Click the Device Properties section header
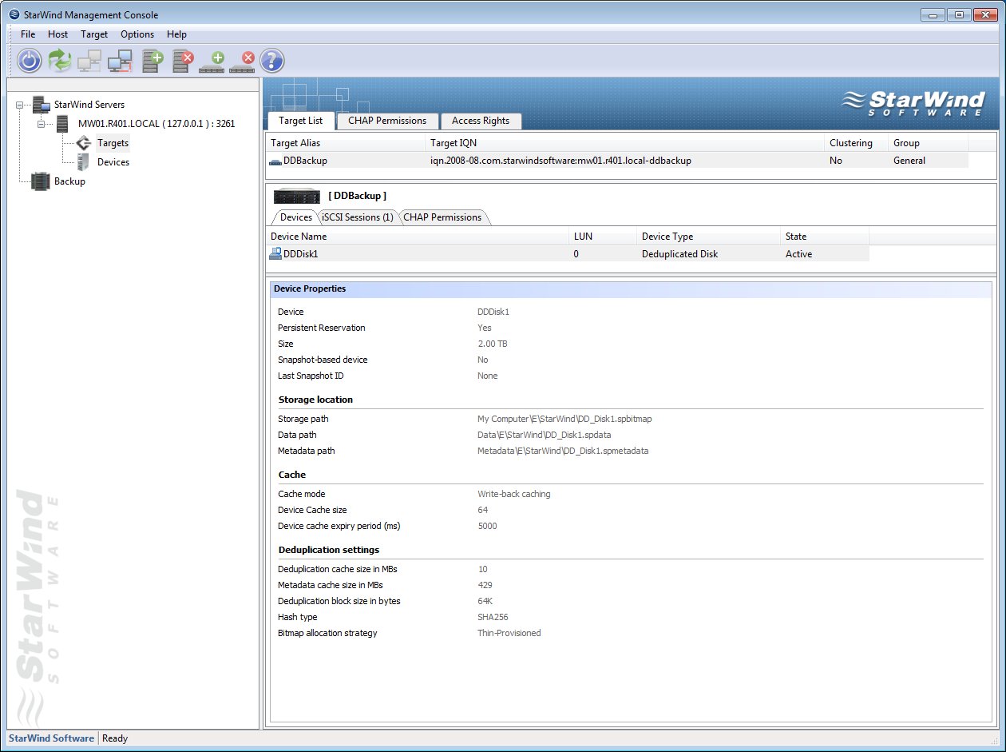Screen dimensions: 1006x752 coord(631,289)
